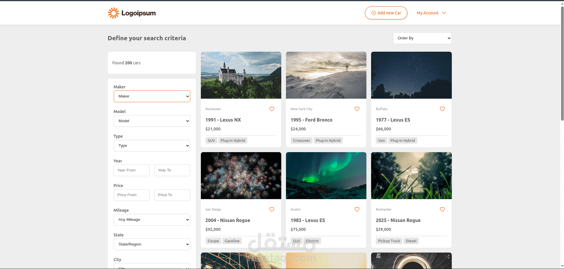The image size is (564, 269).
Task: Click the Logoipsum logo
Action: pyautogui.click(x=132, y=13)
